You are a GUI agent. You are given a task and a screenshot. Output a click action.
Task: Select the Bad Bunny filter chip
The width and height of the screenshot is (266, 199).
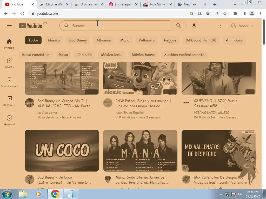click(x=78, y=40)
